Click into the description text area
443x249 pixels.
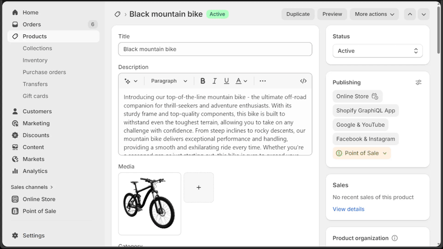click(215, 122)
